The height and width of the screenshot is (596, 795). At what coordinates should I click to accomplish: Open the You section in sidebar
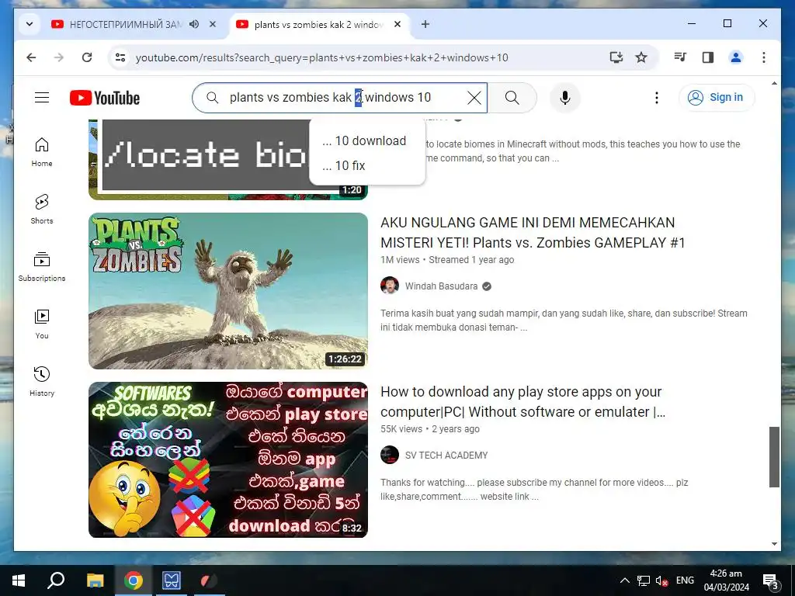42,324
